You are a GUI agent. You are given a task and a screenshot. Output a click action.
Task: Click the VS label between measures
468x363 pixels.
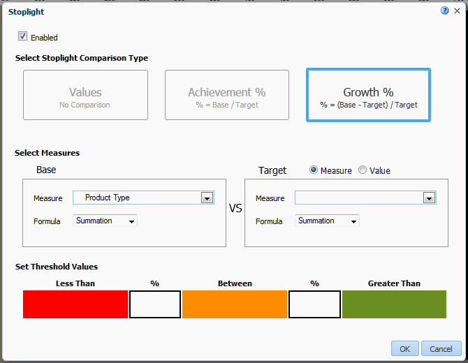235,208
